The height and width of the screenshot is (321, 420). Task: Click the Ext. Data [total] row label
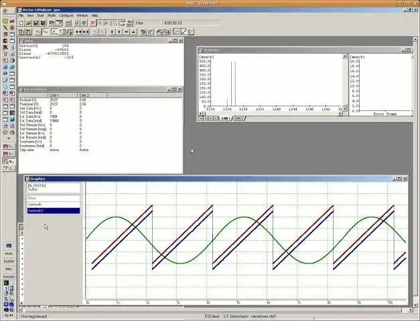[x=31, y=121]
